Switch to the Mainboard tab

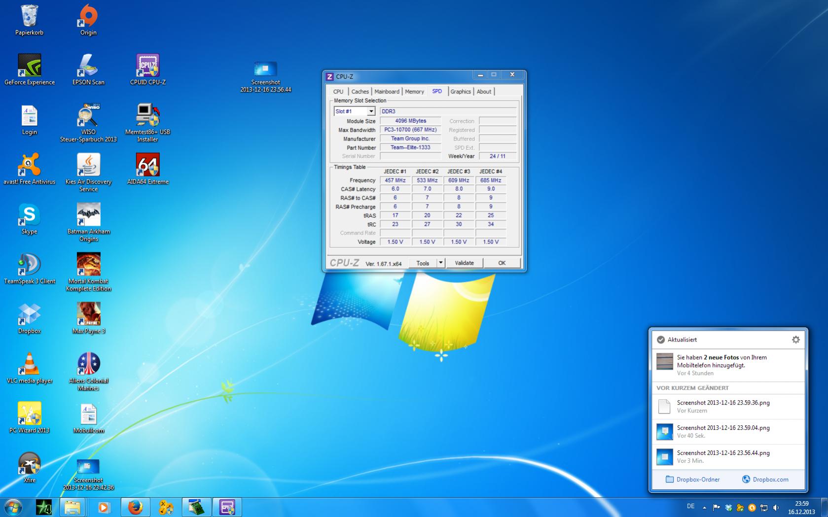point(387,92)
